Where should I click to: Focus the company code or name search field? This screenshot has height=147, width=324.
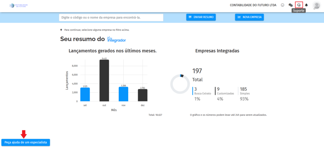(111, 17)
